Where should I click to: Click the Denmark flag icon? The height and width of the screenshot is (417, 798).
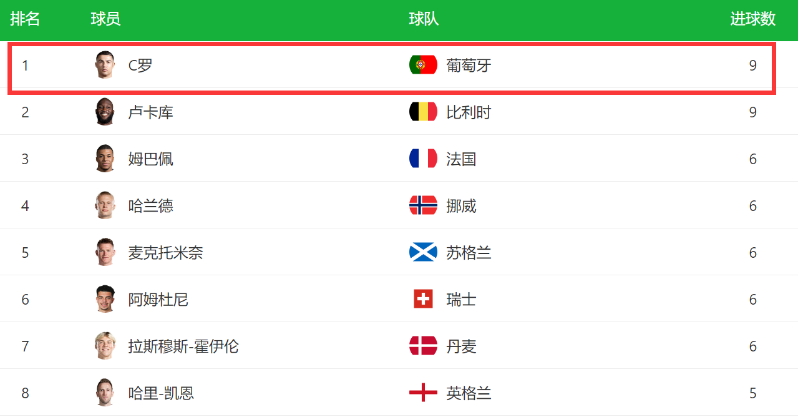[423, 346]
